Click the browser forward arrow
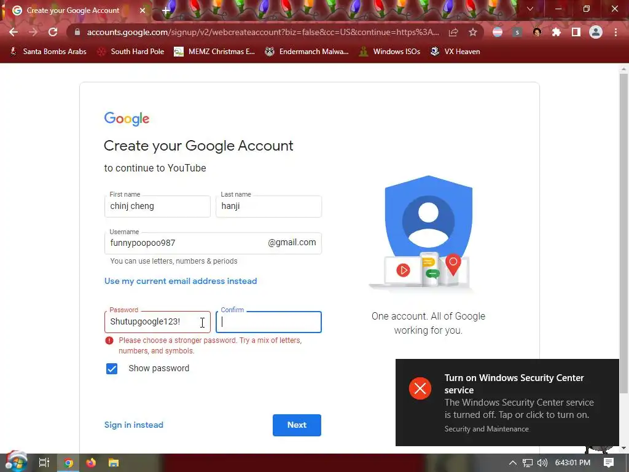This screenshot has width=629, height=472. (33, 32)
